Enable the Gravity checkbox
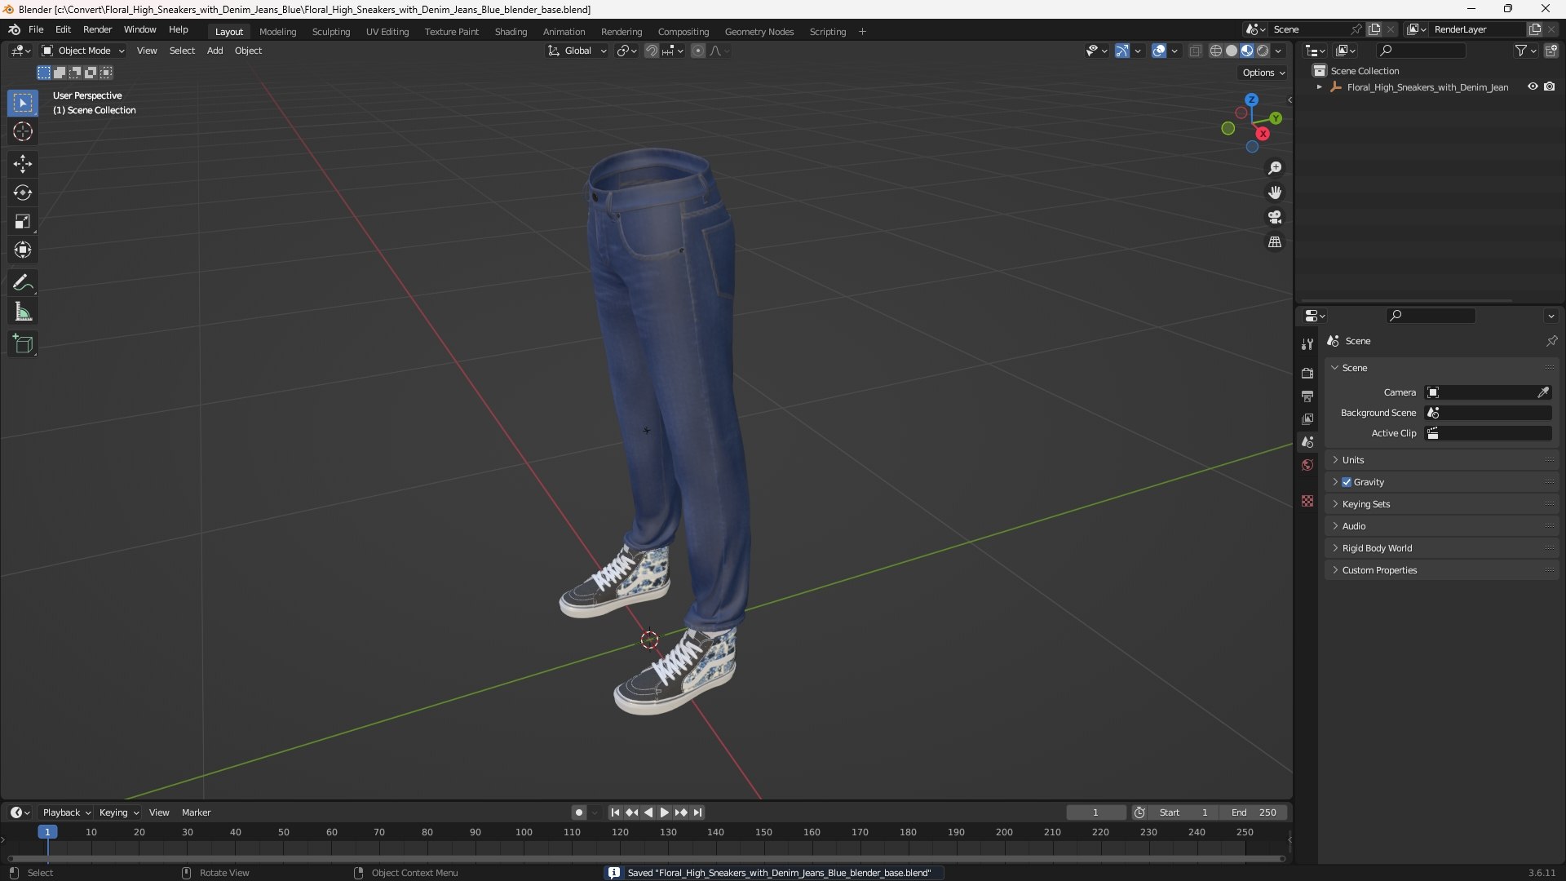Screen dimensions: 1566x881 coord(1347,482)
